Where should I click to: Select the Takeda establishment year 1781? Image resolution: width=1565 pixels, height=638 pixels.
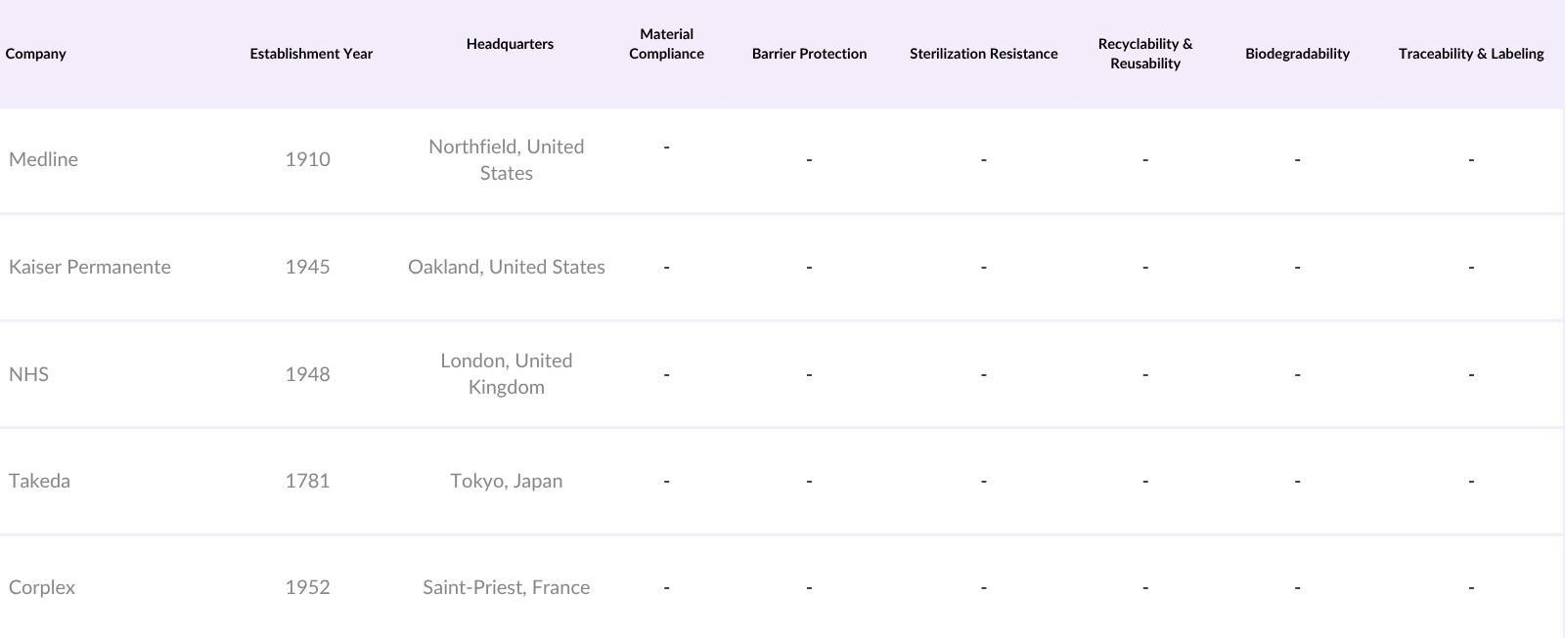307,481
